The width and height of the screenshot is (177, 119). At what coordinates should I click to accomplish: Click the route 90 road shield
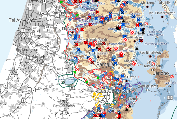170,97
